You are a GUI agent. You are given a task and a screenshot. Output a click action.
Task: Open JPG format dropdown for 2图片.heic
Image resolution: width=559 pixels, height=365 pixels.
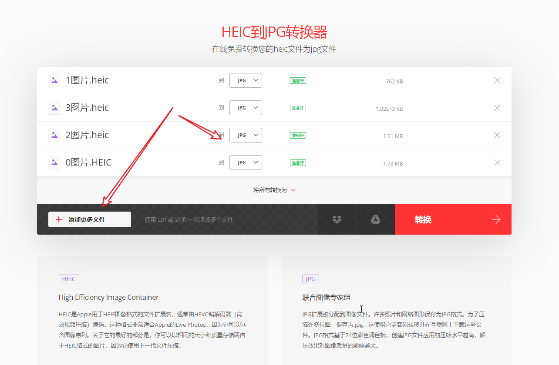click(x=246, y=135)
